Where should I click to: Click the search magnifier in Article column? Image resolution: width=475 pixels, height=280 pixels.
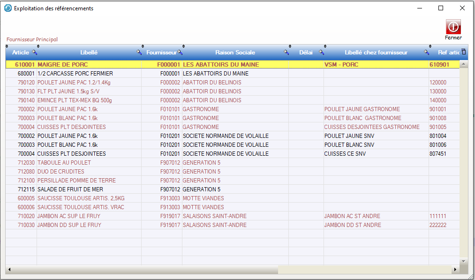34,53
